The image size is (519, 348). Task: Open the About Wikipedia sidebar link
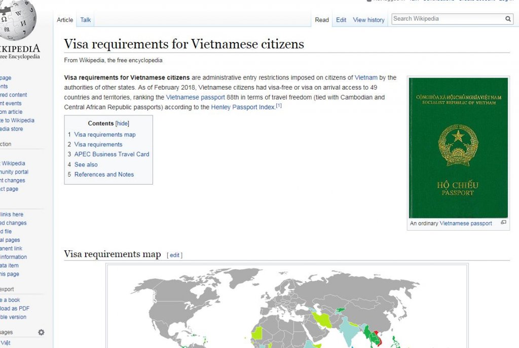tap(13, 163)
